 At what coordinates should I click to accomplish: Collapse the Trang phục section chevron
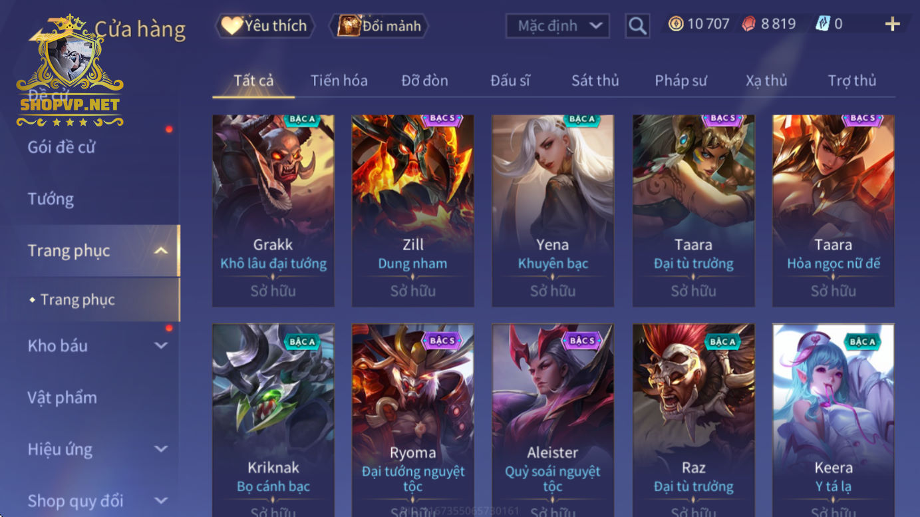161,251
